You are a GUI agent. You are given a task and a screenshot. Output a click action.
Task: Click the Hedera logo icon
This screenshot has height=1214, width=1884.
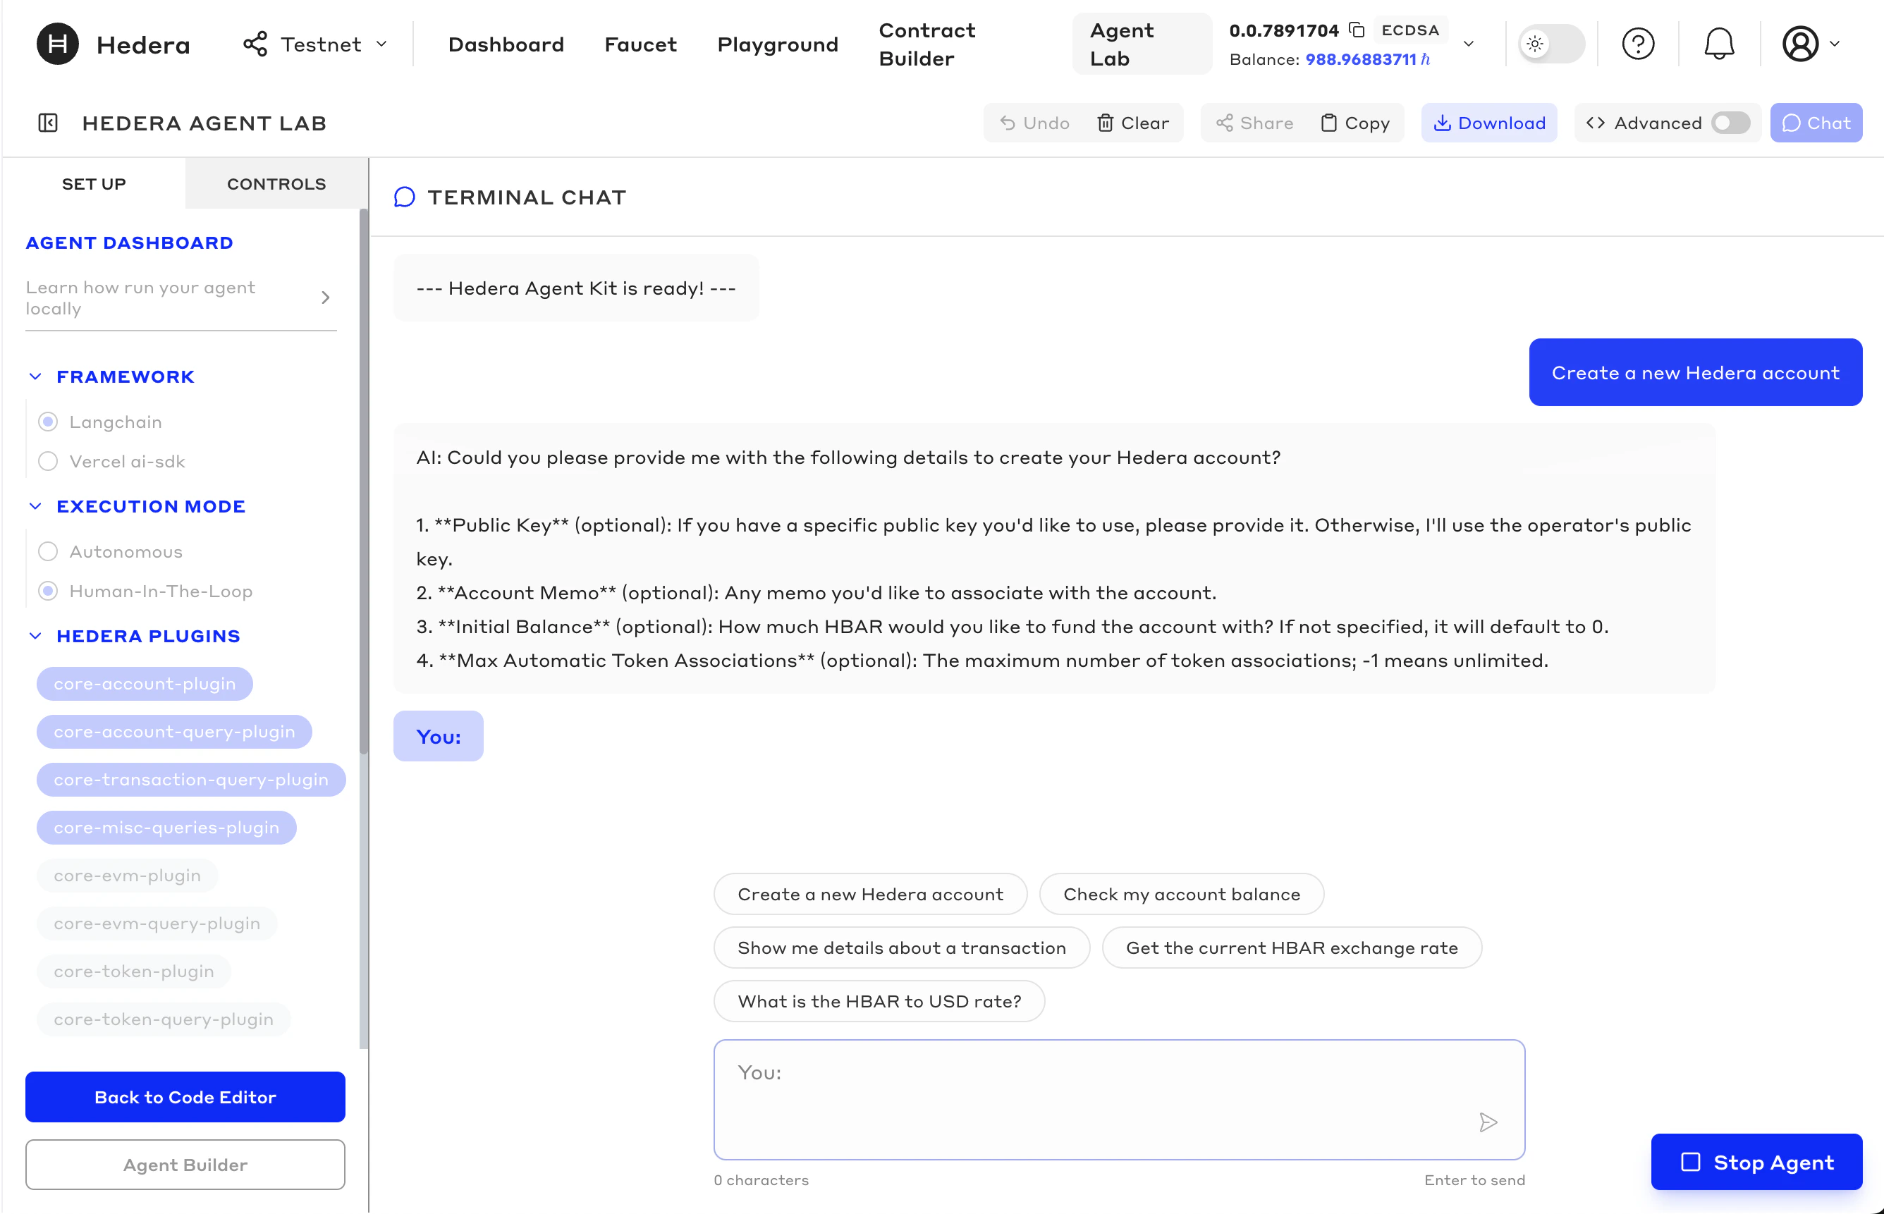coord(58,44)
